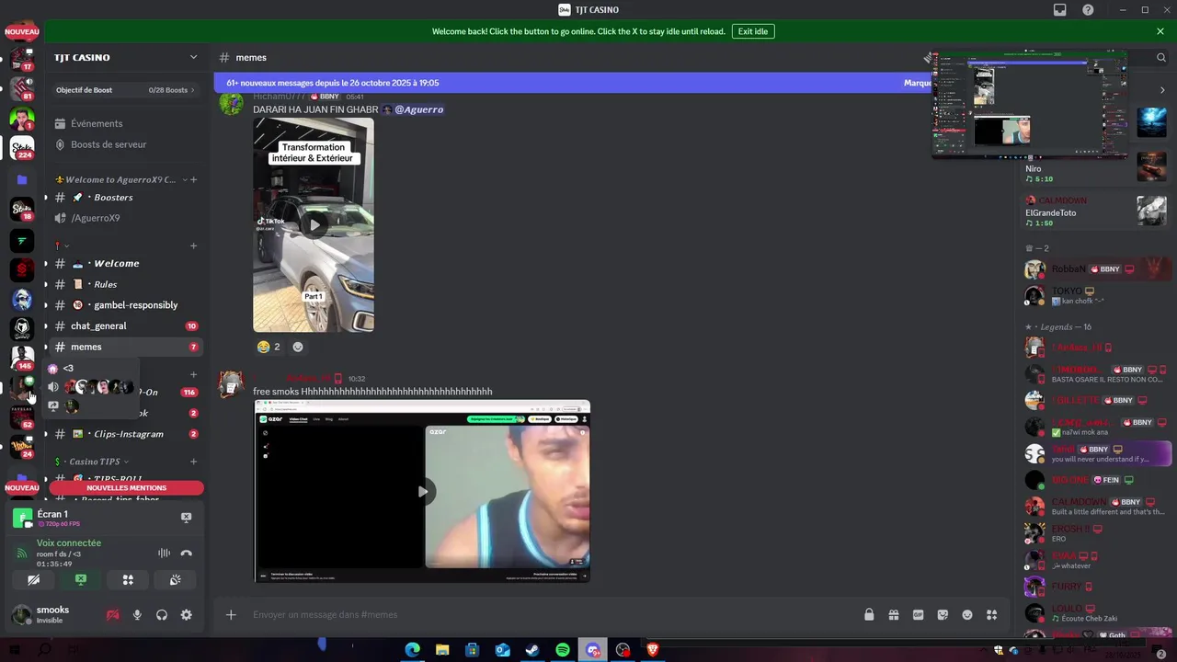Screen dimensions: 1177x662
Task: Add laughing emoji reaction with count 2
Action: pyautogui.click(x=269, y=347)
